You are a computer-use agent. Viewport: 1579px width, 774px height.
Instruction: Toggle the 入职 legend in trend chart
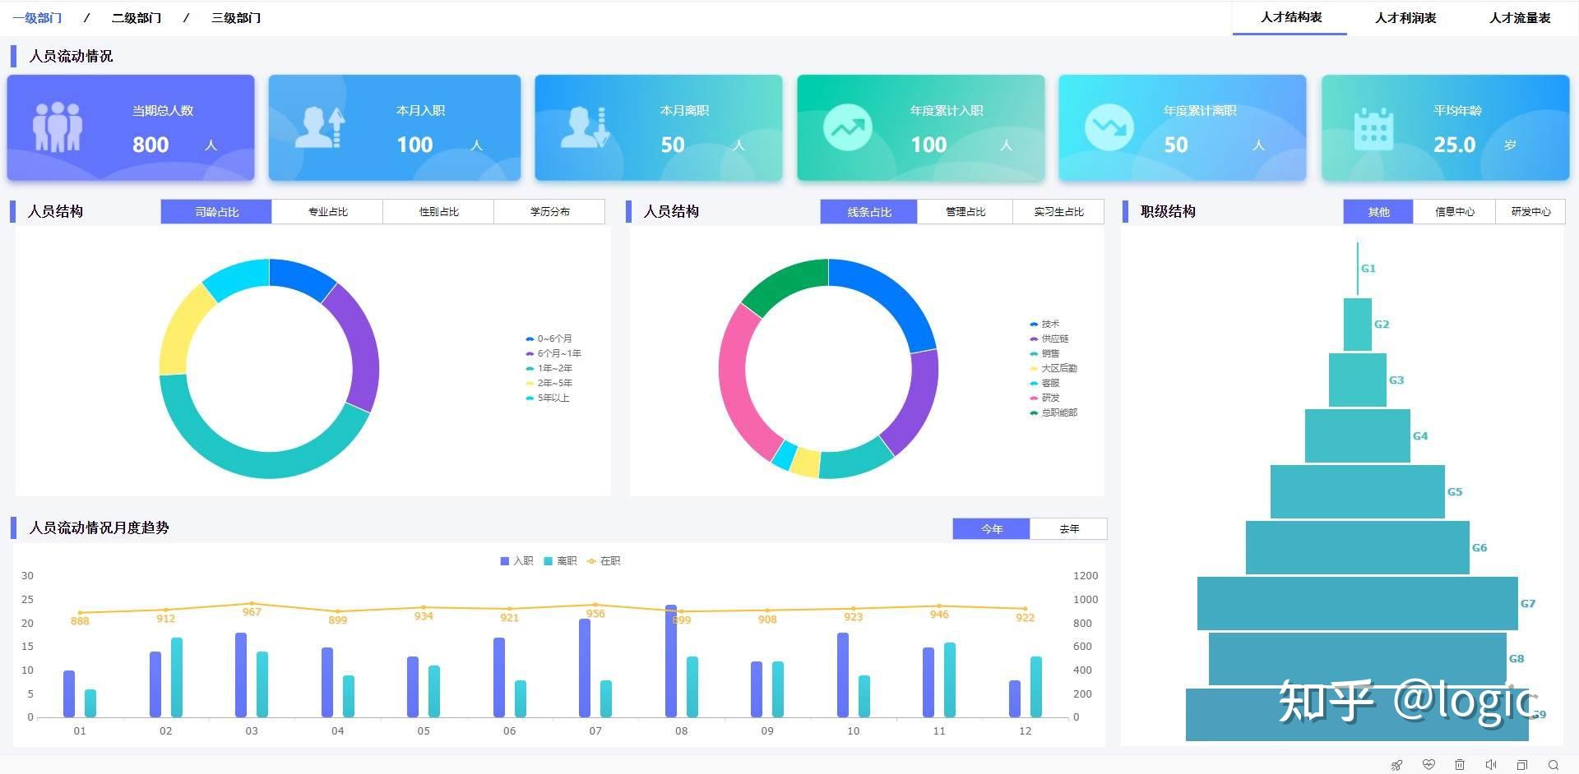pos(516,561)
